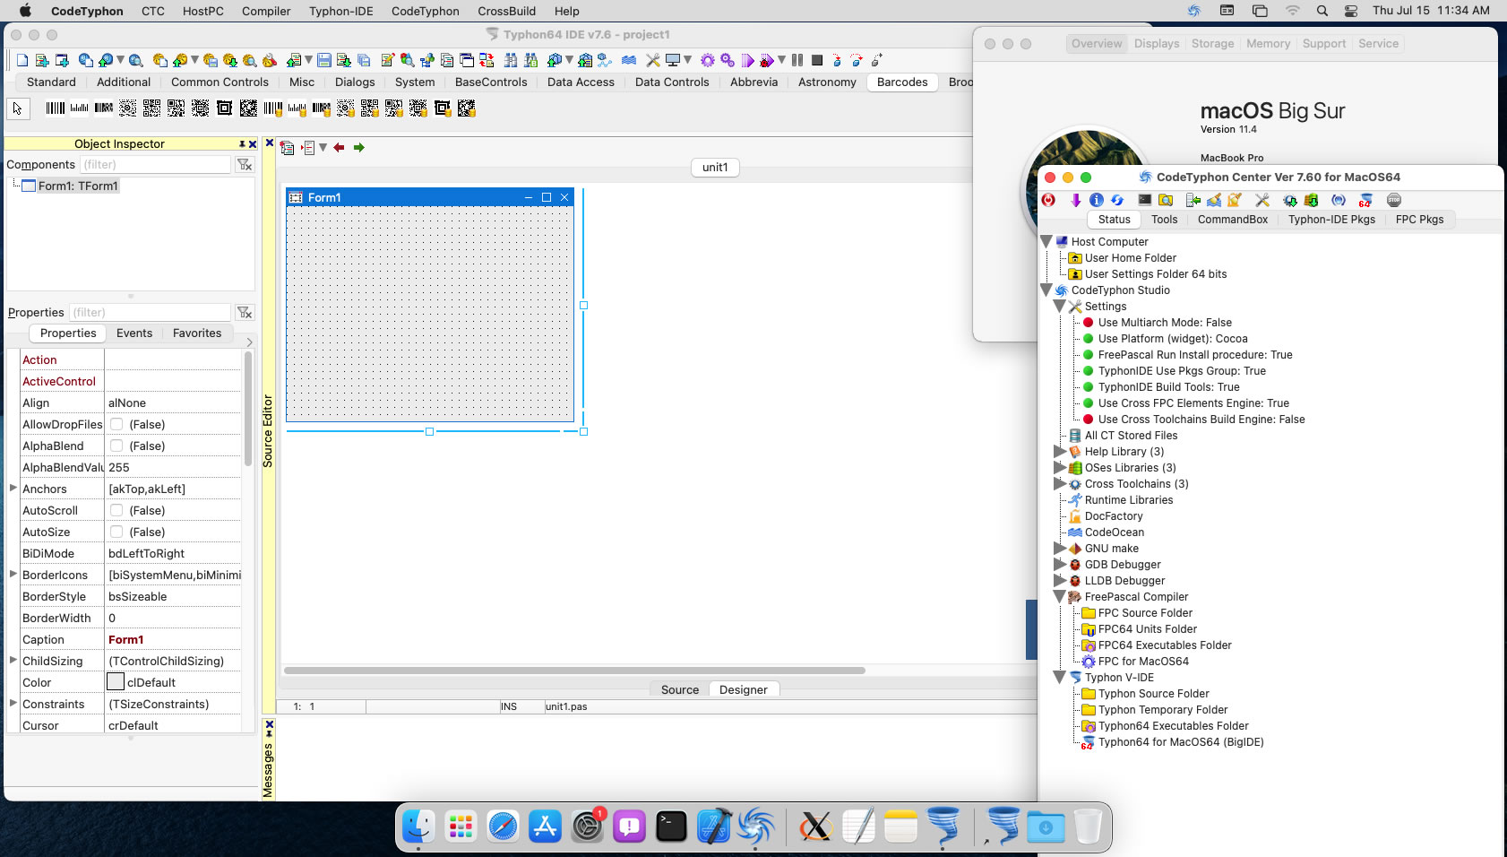The width and height of the screenshot is (1507, 857).
Task: Open the terminal icon in CodeTyphon Center toolbar
Action: click(1145, 200)
